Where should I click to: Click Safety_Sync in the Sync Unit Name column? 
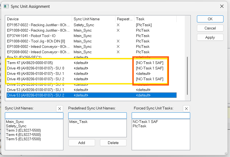pos(84,25)
